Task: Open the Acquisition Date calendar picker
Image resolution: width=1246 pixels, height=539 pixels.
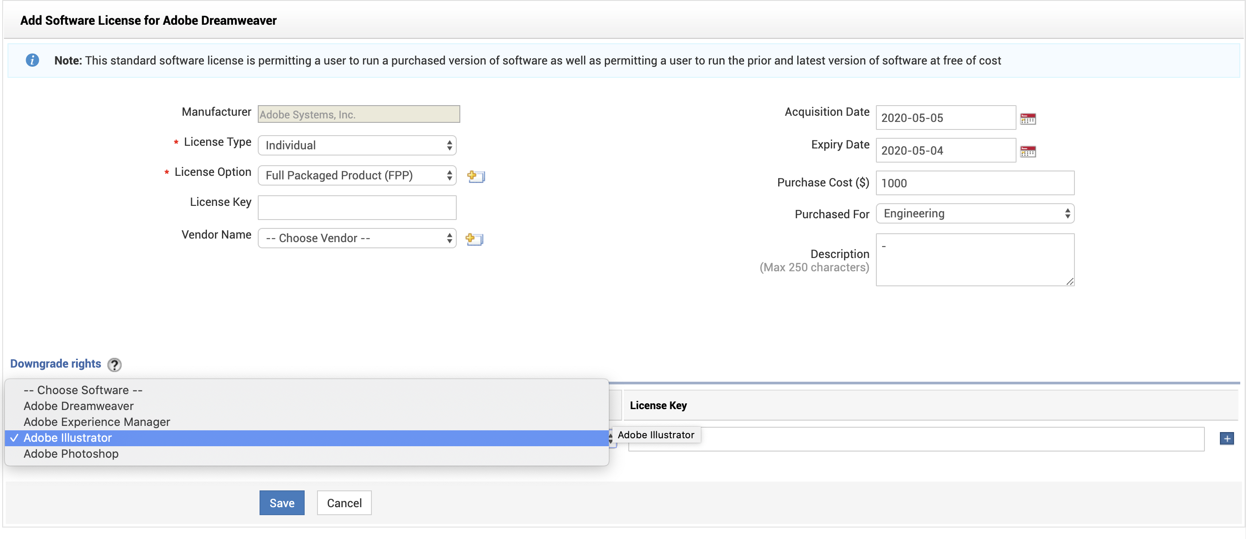Action: 1028,118
